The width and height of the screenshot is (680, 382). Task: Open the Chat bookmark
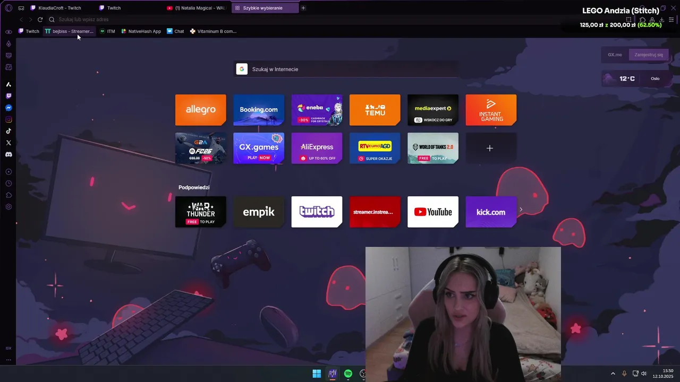(175, 31)
